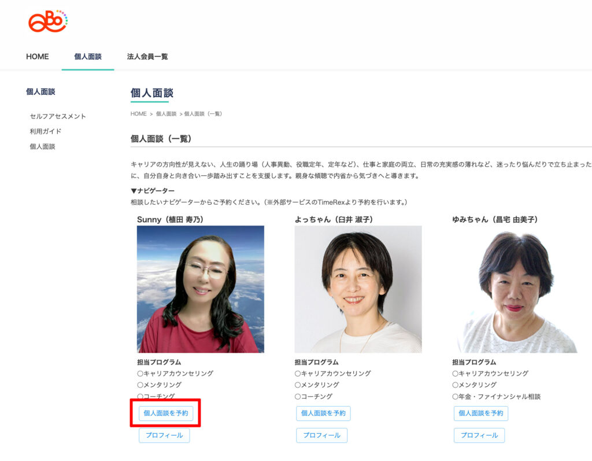This screenshot has width=592, height=461.
Task: Select the 個人面談 tab in top navigation
Action: coord(88,57)
